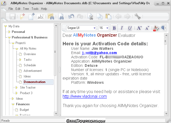Open the File menu

coord(11,9)
